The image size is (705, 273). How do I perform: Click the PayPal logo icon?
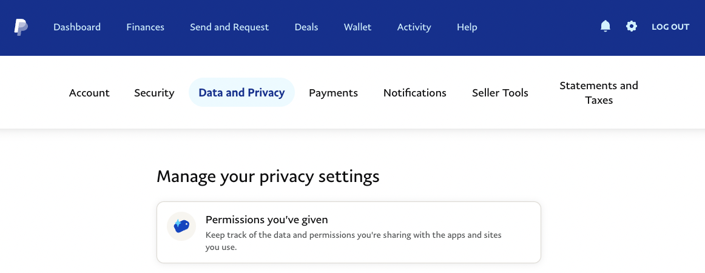click(21, 27)
